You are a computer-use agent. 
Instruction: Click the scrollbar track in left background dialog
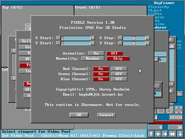tap(14, 65)
